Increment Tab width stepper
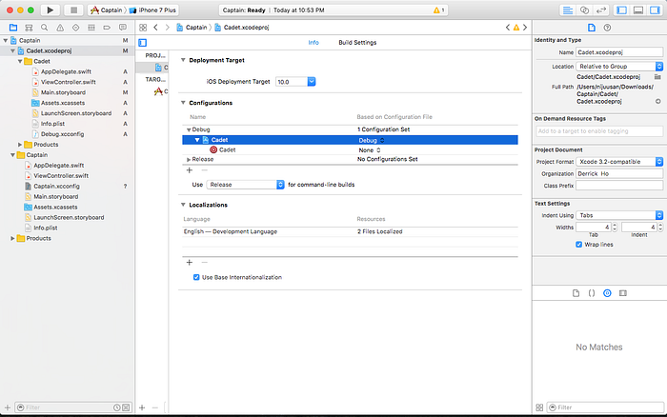This screenshot has width=667, height=417. point(615,226)
